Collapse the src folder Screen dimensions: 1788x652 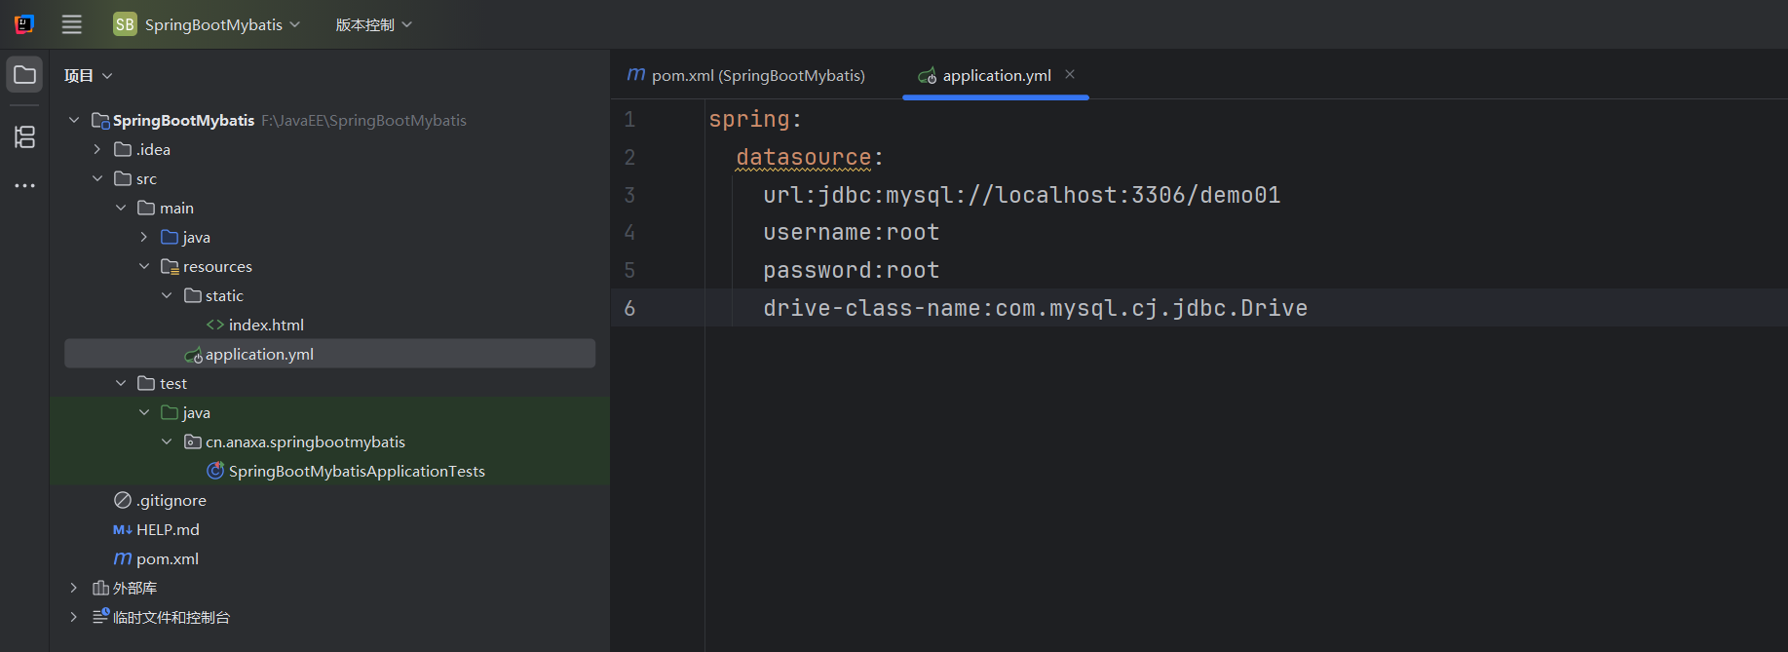97,178
